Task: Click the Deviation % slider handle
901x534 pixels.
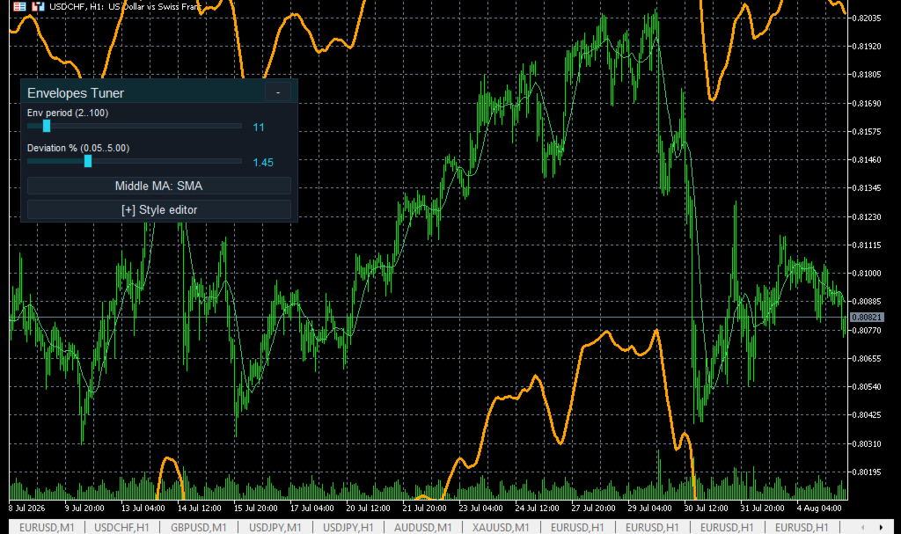Action: click(x=88, y=161)
